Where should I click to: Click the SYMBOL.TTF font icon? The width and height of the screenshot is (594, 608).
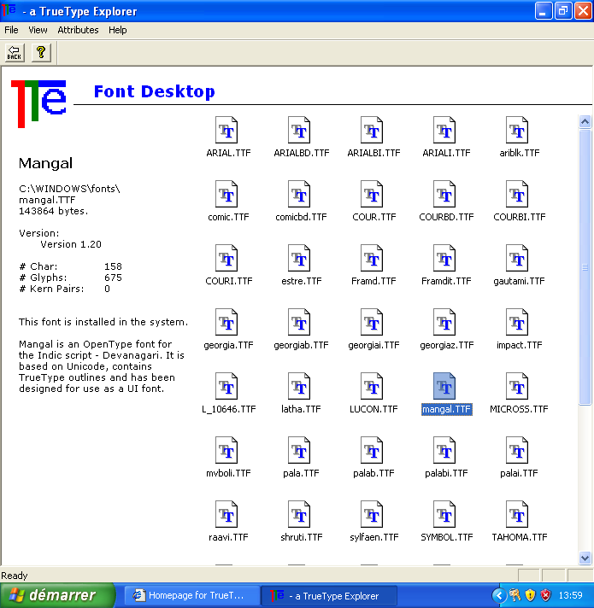(x=445, y=516)
